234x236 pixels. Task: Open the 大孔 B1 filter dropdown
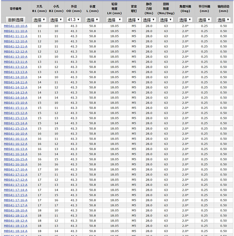[x=39, y=20]
